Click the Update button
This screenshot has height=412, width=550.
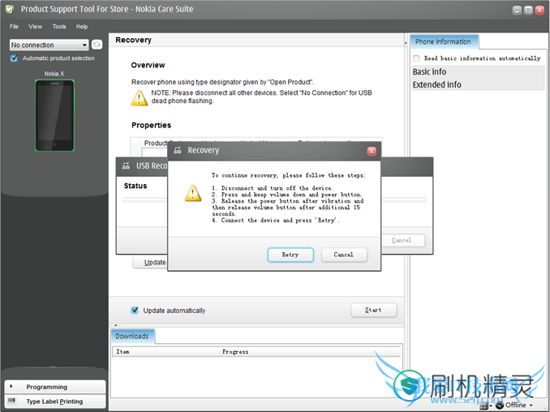click(x=150, y=262)
